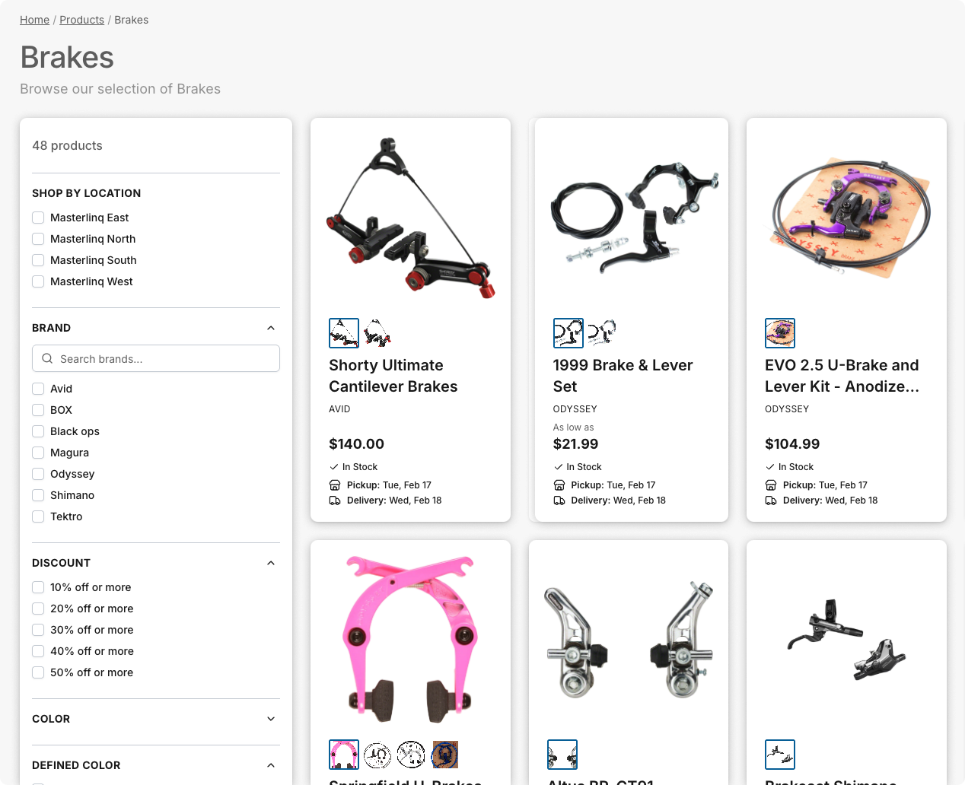Click the pickup store icon under Shorty Ultimate
Screen dimensions: 965x785
pos(335,485)
